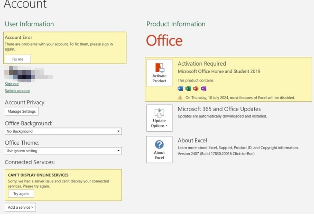This screenshot has width=314, height=216.
Task: Click the User Information heading
Action: pyautogui.click(x=29, y=24)
